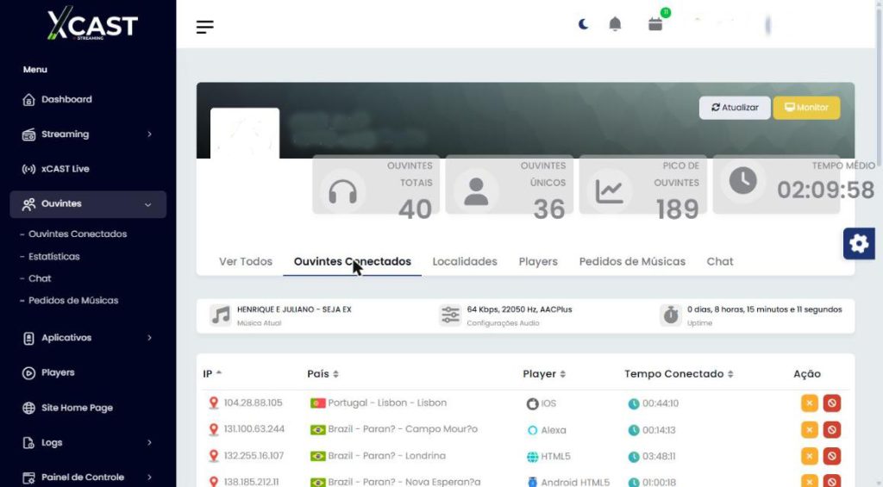This screenshot has height=487, width=883.
Task: Open Pedidos de Músicas sidebar link
Action: tap(73, 300)
